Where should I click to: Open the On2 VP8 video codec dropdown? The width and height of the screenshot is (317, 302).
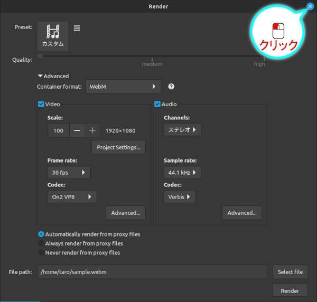point(72,197)
